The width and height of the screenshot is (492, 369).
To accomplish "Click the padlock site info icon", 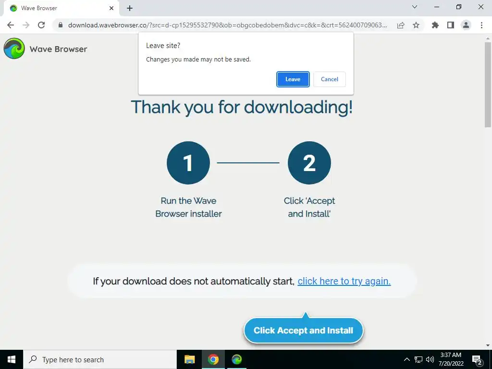I will [x=61, y=25].
